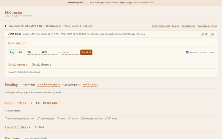Open Tell us what you find link
222x139 pixels.
tap(143, 3)
